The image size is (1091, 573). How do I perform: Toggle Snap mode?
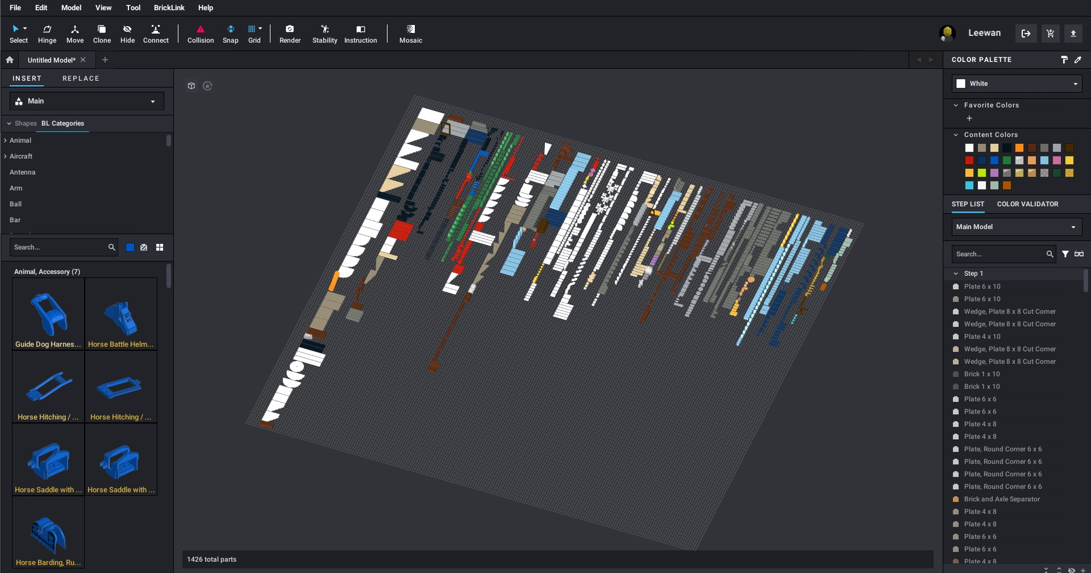[x=230, y=34]
